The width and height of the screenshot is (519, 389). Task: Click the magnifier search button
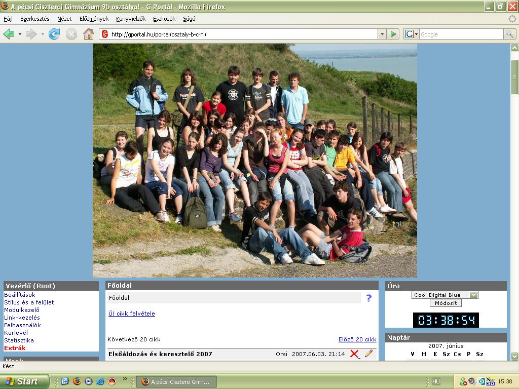[509, 34]
